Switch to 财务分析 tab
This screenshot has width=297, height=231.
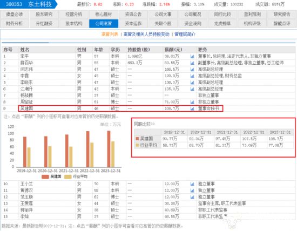[15, 24]
